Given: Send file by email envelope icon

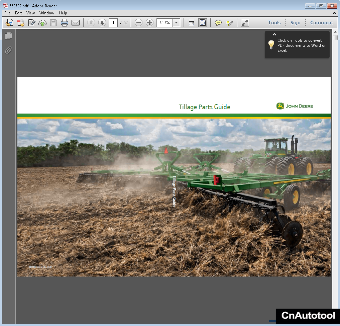Looking at the screenshot, I should (x=76, y=23).
